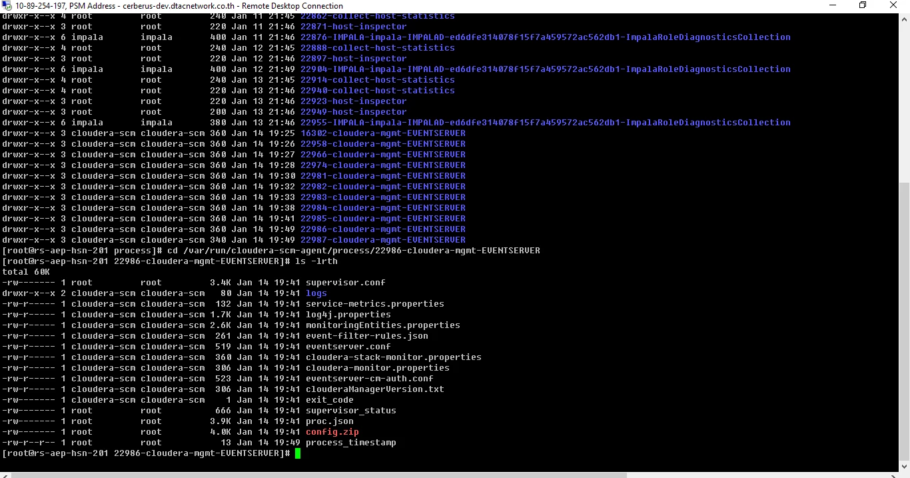The image size is (910, 478).
Task: Open the Remote Desktop system menu icon
Action: pyautogui.click(x=7, y=6)
